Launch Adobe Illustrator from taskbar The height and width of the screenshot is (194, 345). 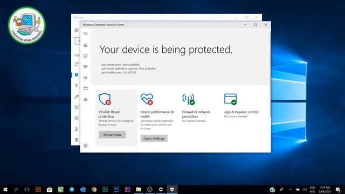click(38, 189)
